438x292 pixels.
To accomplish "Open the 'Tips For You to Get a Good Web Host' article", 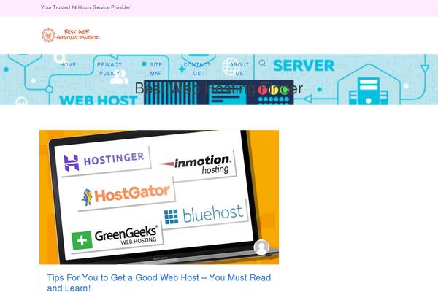I will click(x=159, y=283).
